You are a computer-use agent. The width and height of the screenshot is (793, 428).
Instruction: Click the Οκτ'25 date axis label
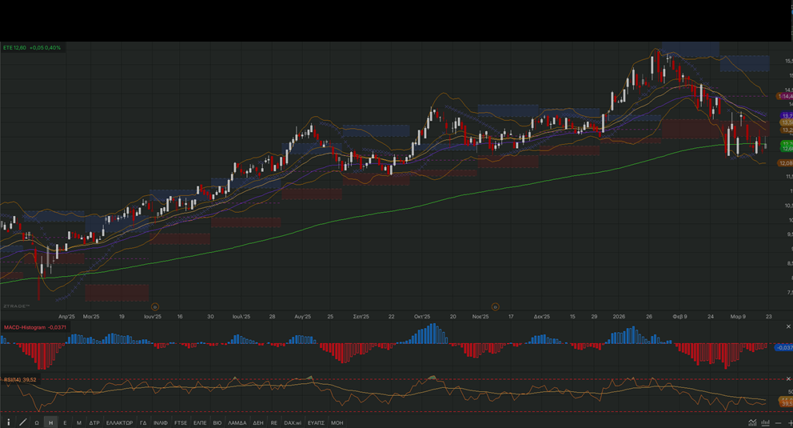422,316
